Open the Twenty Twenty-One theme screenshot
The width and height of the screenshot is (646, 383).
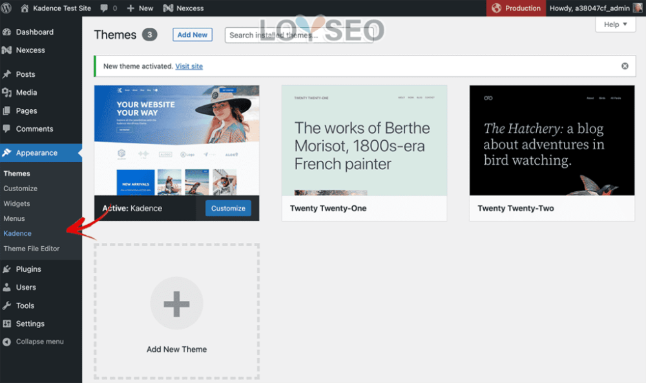[364, 140]
